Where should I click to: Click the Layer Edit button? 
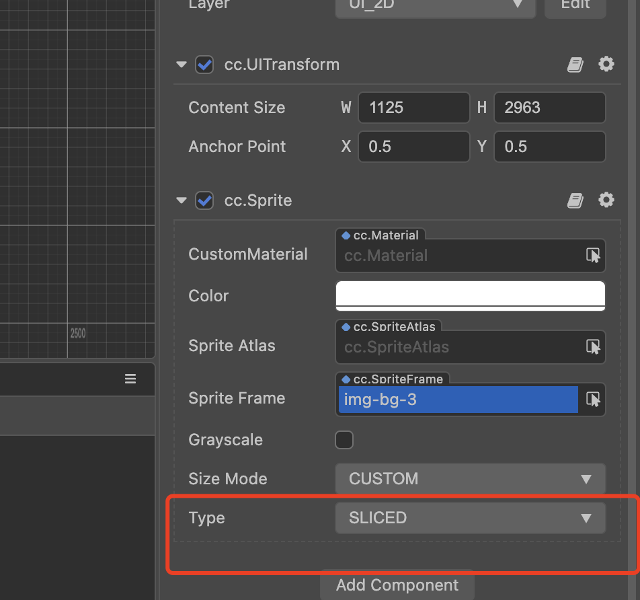(x=575, y=5)
